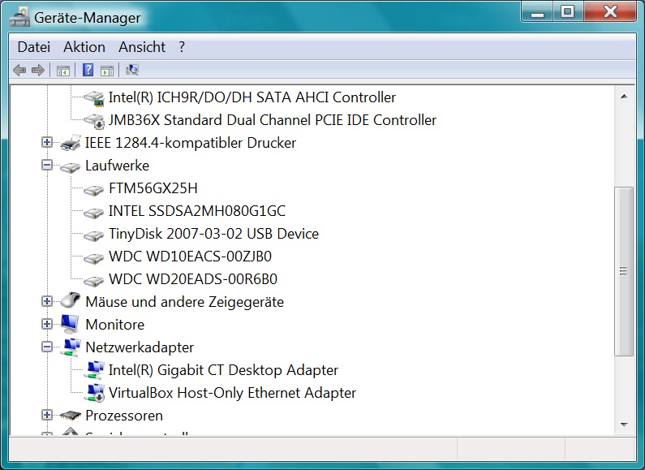Open the Aktion menu
Viewport: 645px width, 470px height.
(84, 47)
